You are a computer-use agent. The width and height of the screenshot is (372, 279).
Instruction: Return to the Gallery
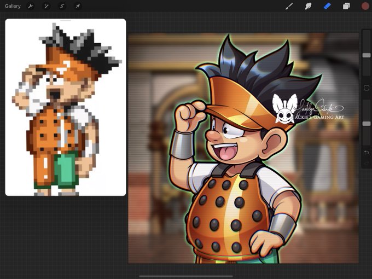(13, 6)
